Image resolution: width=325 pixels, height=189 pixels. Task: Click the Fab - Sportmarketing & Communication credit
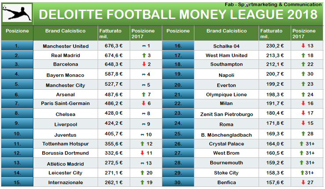[x=273, y=4]
